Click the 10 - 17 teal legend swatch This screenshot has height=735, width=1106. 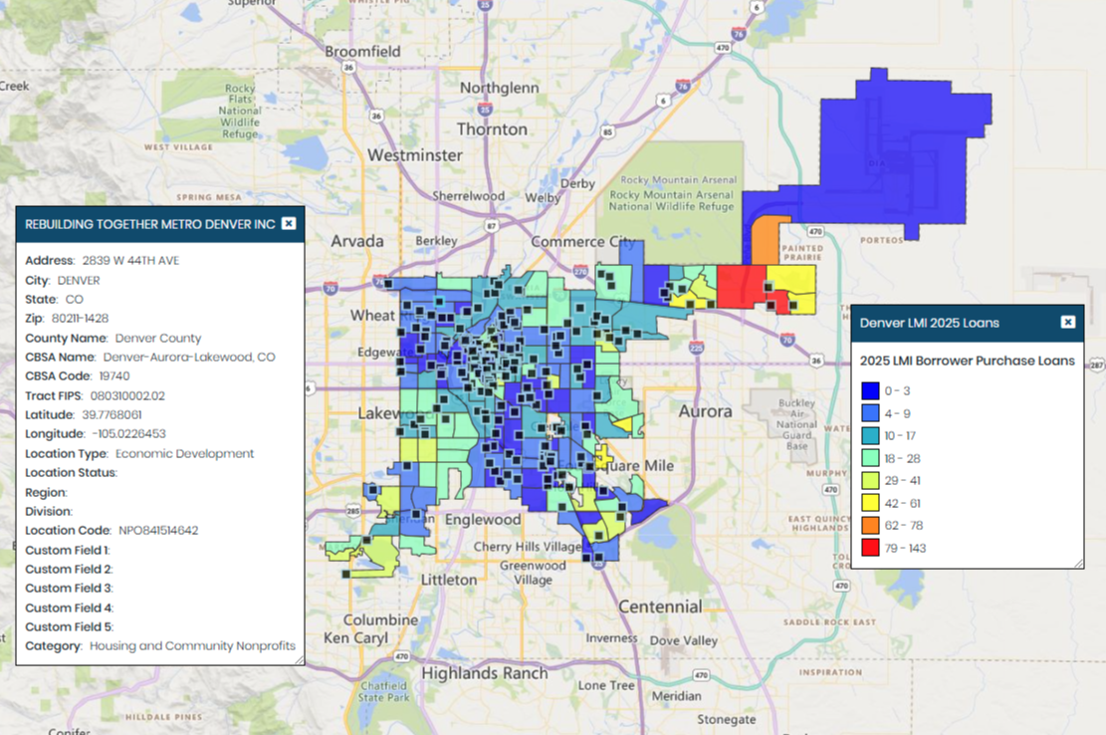(x=870, y=436)
